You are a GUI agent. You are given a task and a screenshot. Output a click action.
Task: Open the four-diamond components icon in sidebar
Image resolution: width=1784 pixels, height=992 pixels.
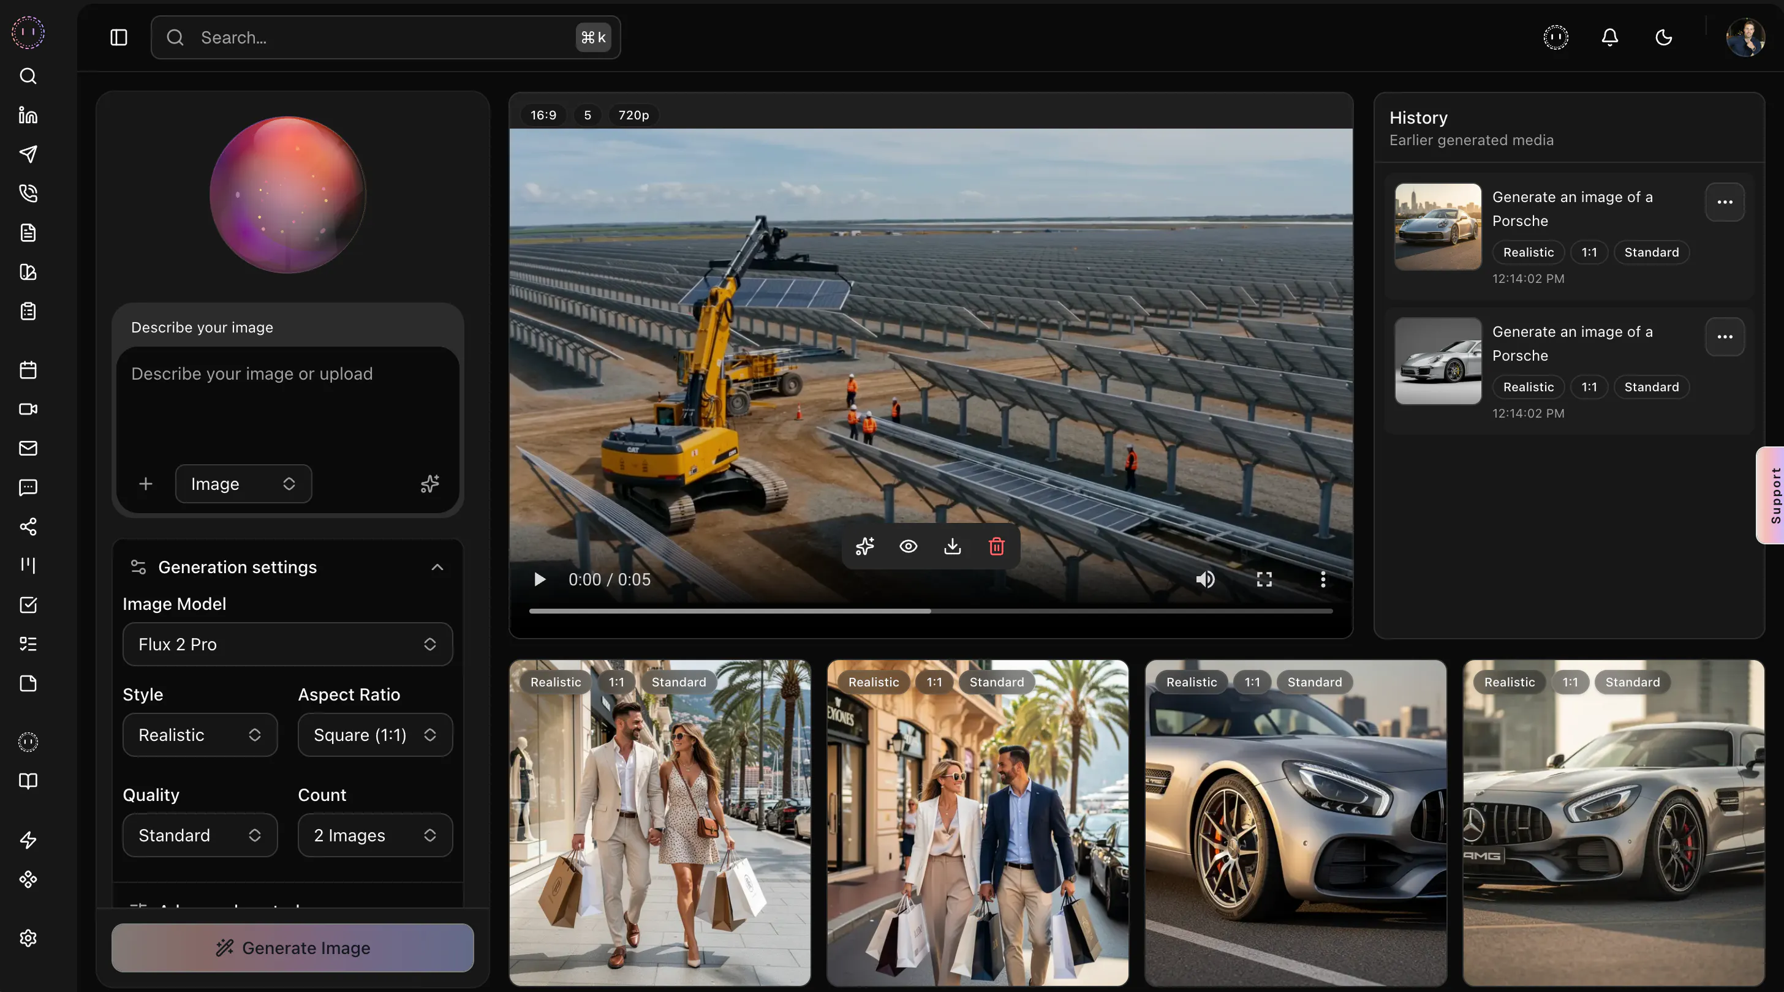[x=28, y=880]
